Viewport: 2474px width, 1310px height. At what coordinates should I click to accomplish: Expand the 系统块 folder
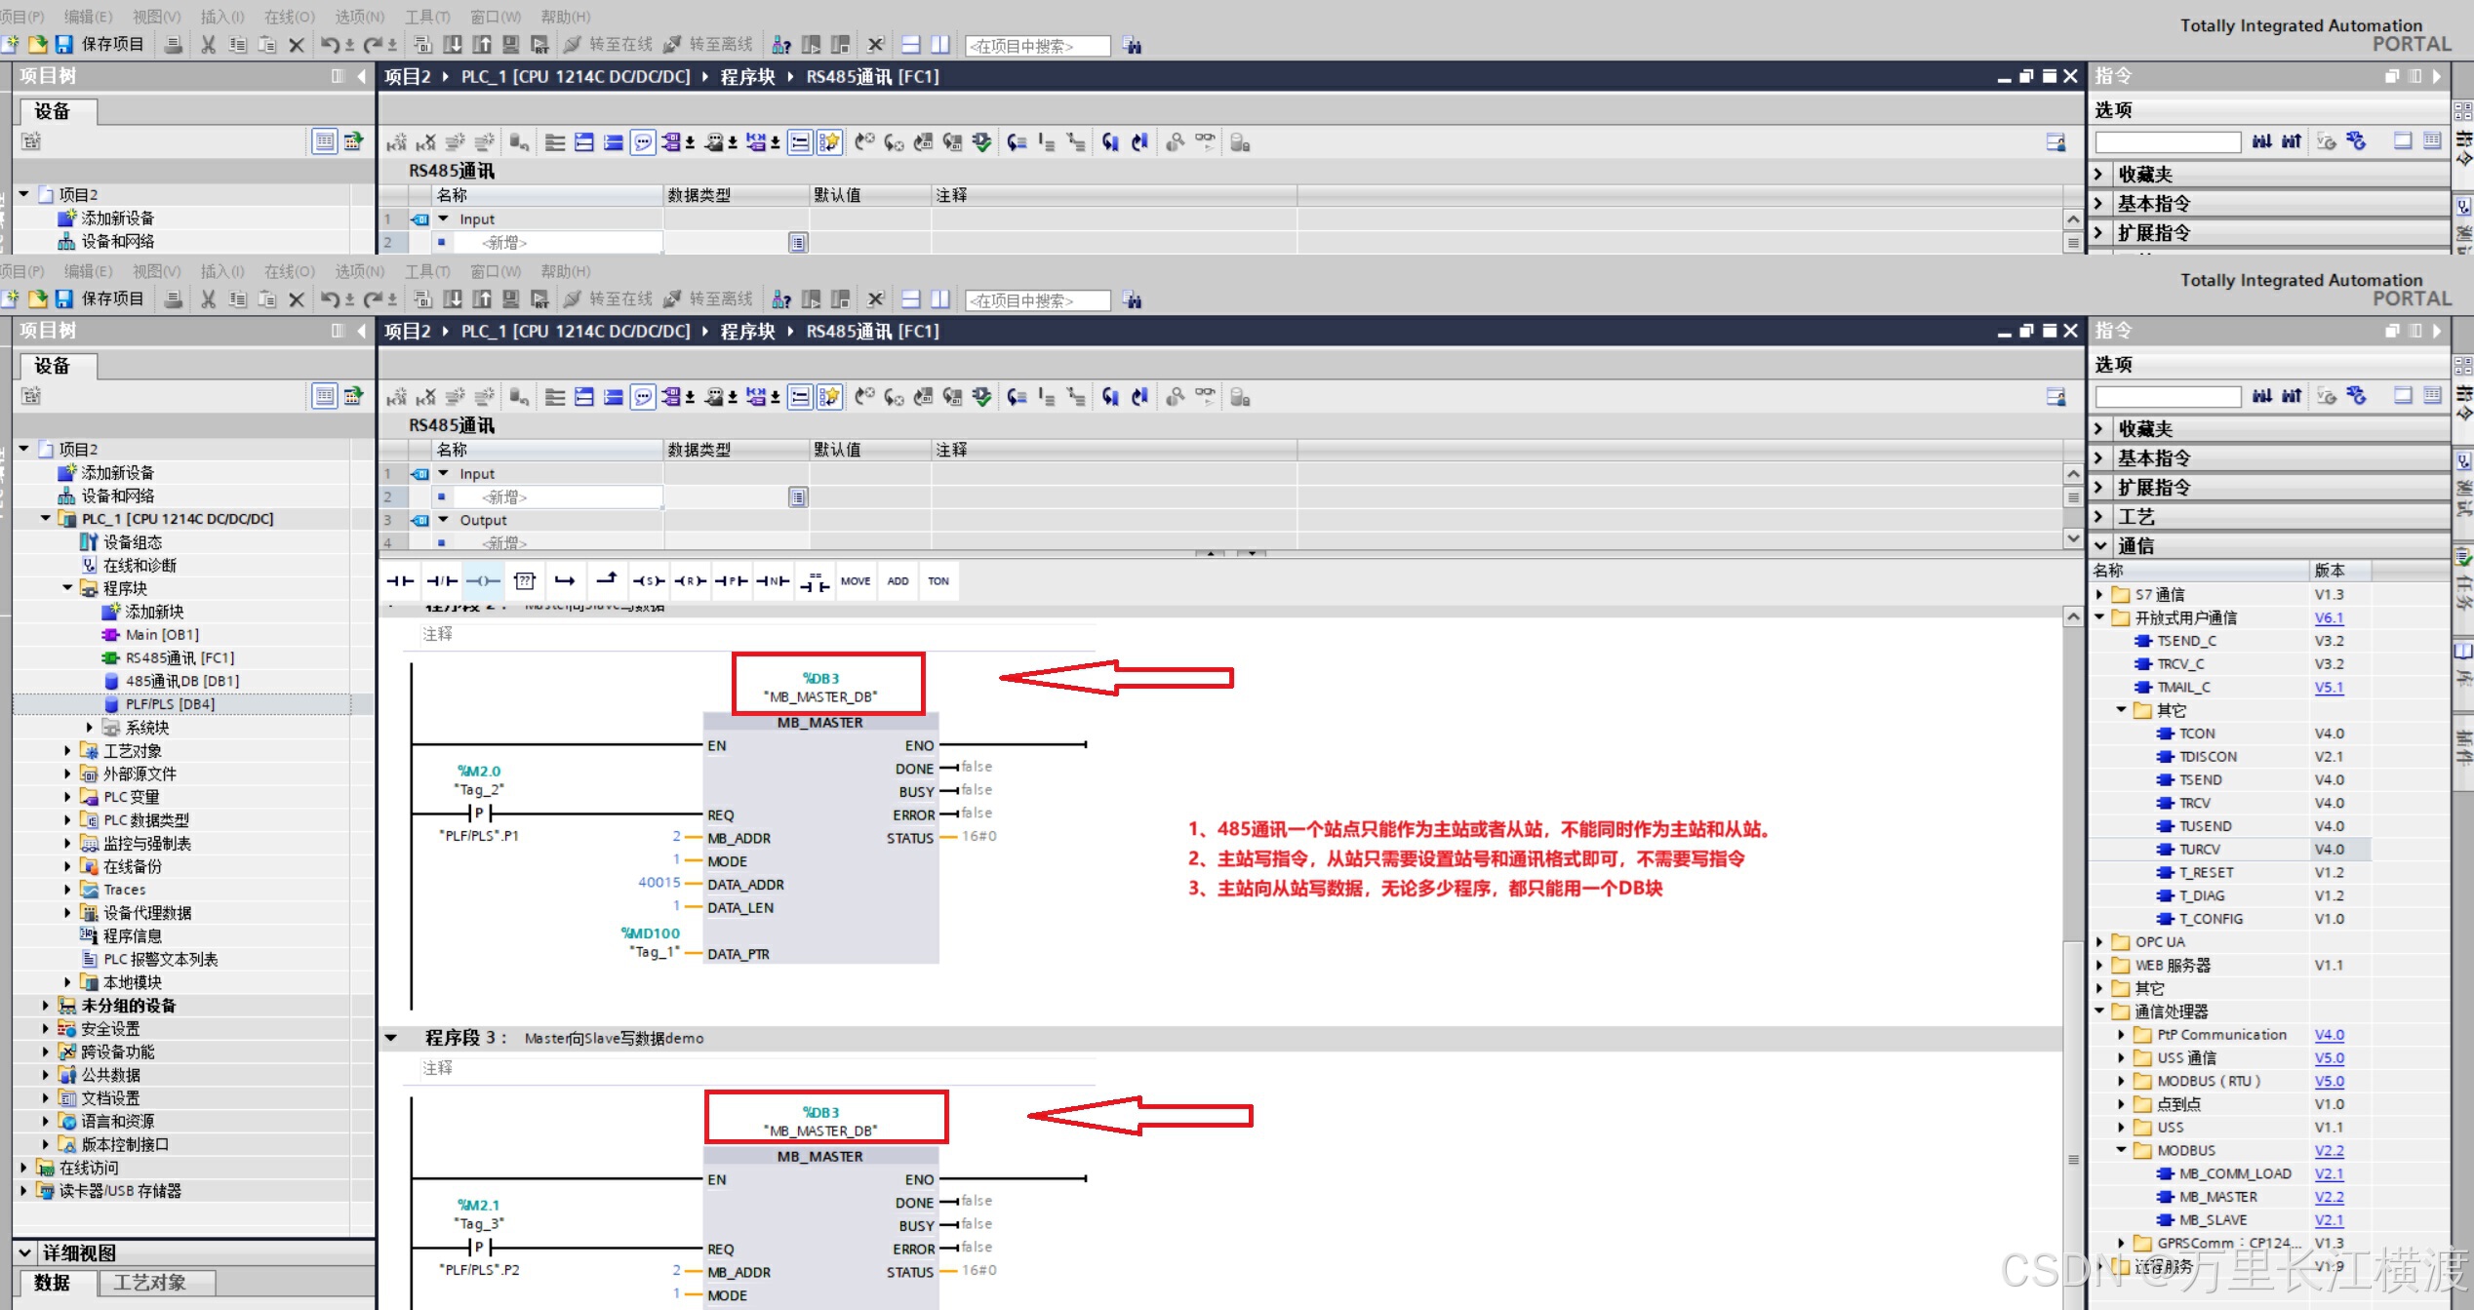(89, 728)
